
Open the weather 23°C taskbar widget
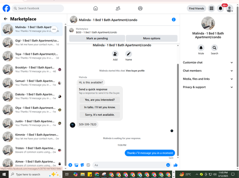point(185,174)
